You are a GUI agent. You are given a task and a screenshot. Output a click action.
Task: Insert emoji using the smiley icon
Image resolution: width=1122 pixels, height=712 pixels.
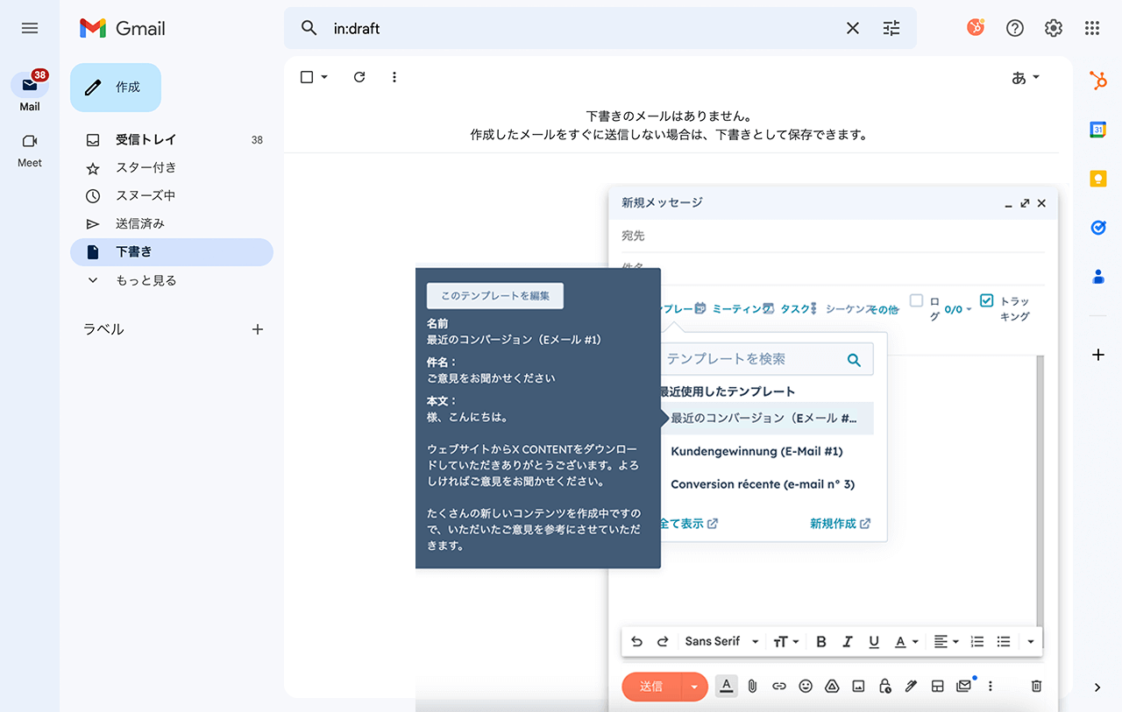806,687
